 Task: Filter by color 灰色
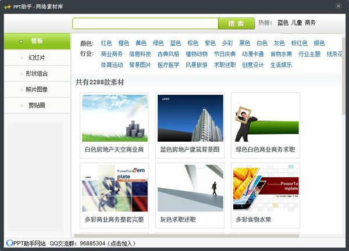tap(279, 43)
